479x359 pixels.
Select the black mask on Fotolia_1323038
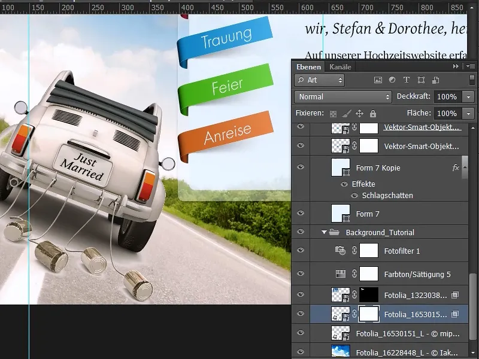369,295
